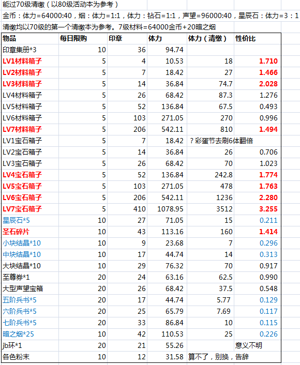
Task: Click the LV5材料箱子 cell
Action: (x=30, y=107)
